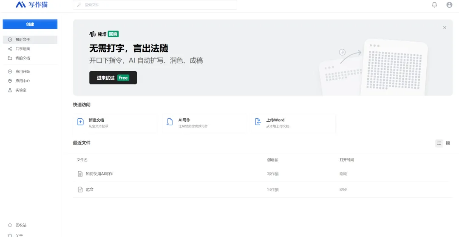Open the AI写作 quick access card
459x237 pixels.
204,124
